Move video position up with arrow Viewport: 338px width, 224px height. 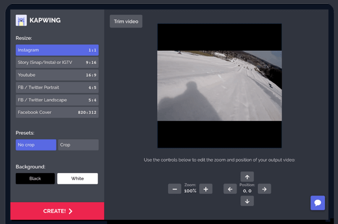click(247, 177)
